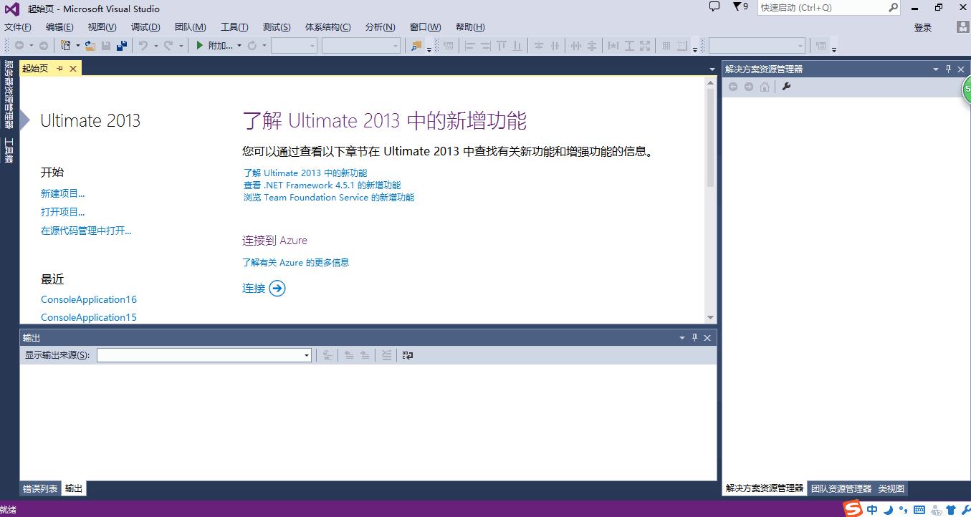971x517 pixels.
Task: Click the New Project toolbar icon
Action: tap(66, 45)
